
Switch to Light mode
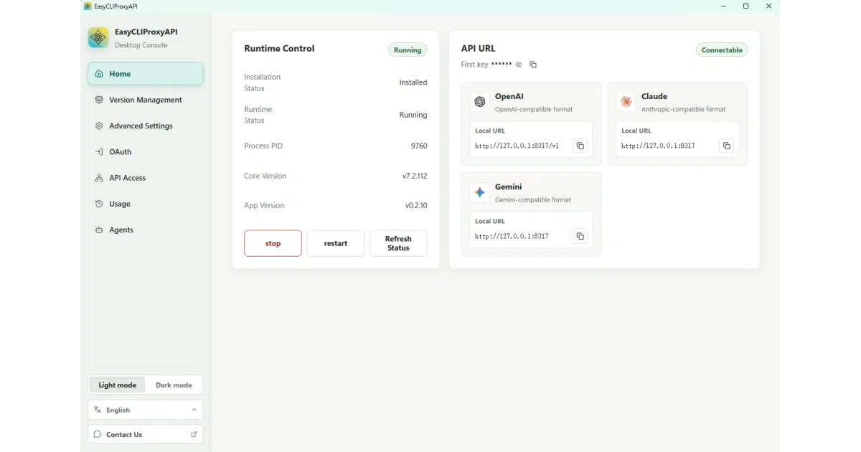[118, 385]
